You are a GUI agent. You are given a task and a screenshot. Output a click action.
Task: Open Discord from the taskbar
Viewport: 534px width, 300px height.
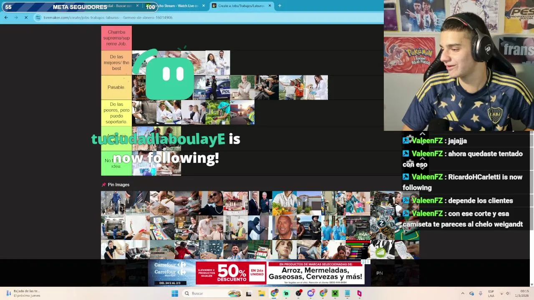tap(310, 293)
